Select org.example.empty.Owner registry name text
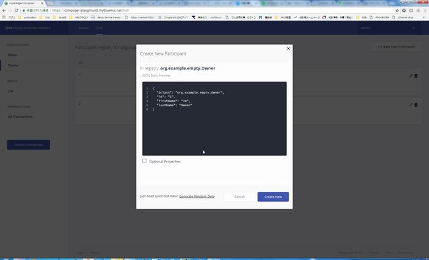The image size is (429, 260). [x=188, y=68]
